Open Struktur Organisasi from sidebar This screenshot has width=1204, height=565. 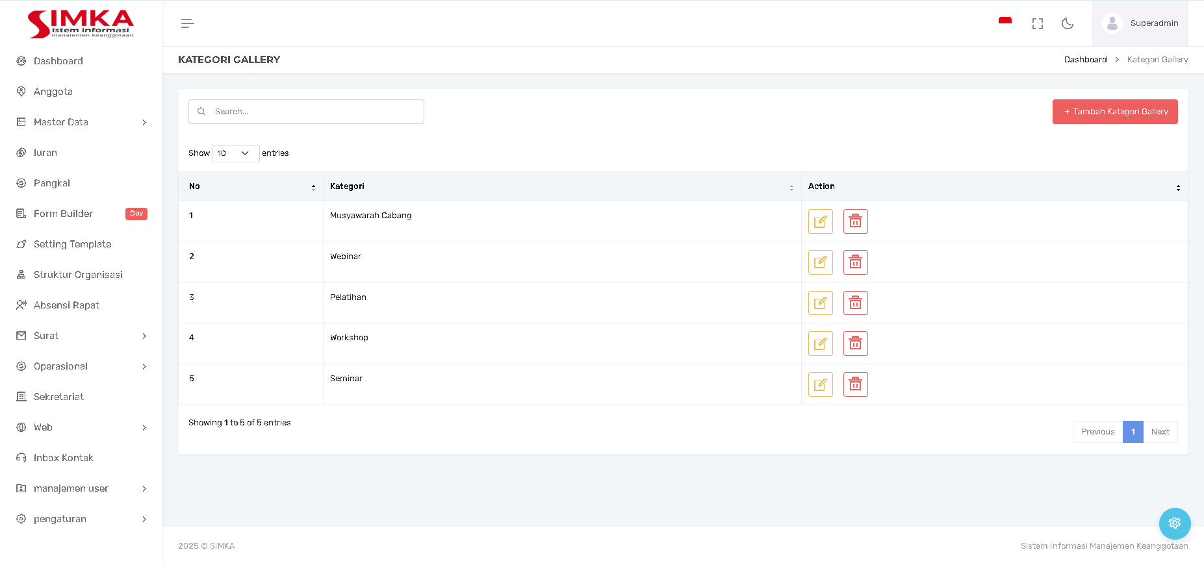pos(78,275)
